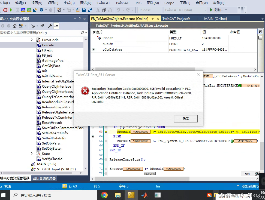Click the Undo arrow icon

pos(118,10)
